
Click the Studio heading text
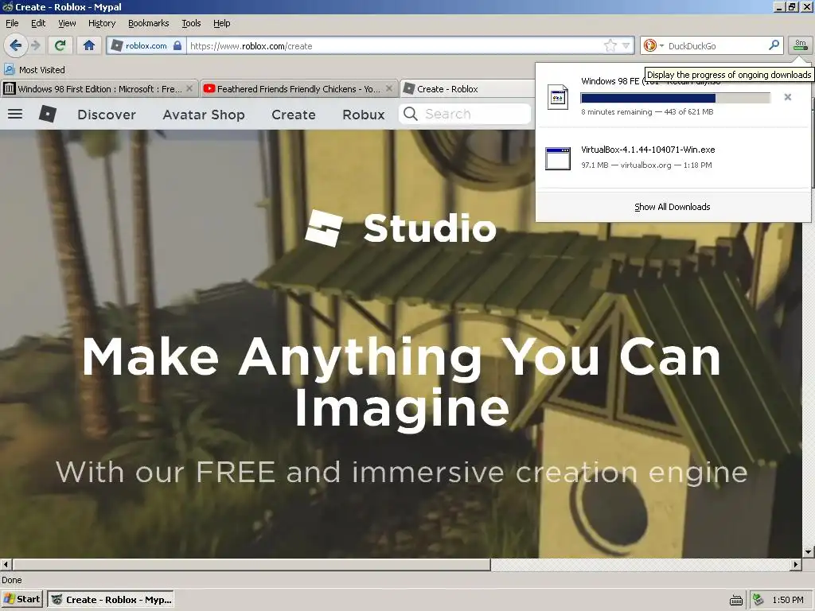tap(430, 228)
